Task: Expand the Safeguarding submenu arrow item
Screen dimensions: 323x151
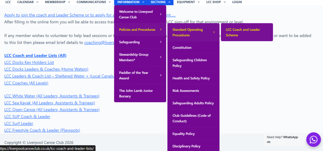Action: tap(140, 42)
